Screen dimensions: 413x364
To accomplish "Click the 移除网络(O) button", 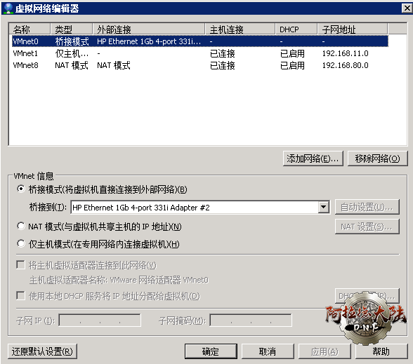I will pos(377,159).
